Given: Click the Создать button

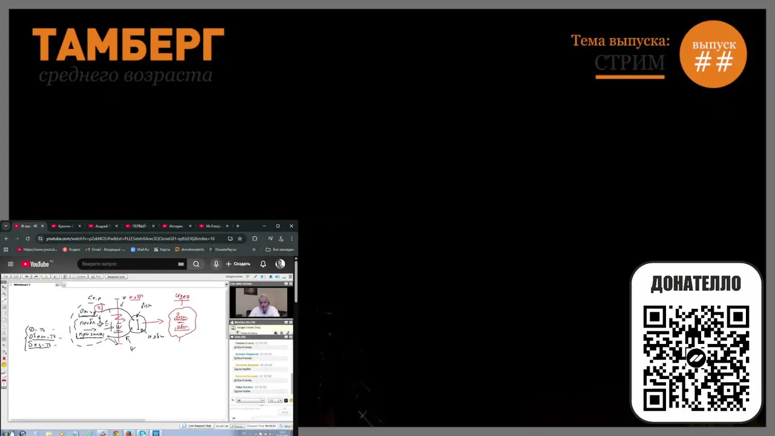Looking at the screenshot, I should point(238,264).
